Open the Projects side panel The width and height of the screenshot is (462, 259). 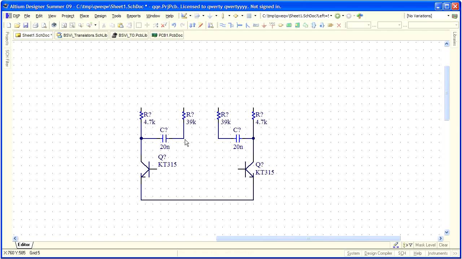point(7,38)
